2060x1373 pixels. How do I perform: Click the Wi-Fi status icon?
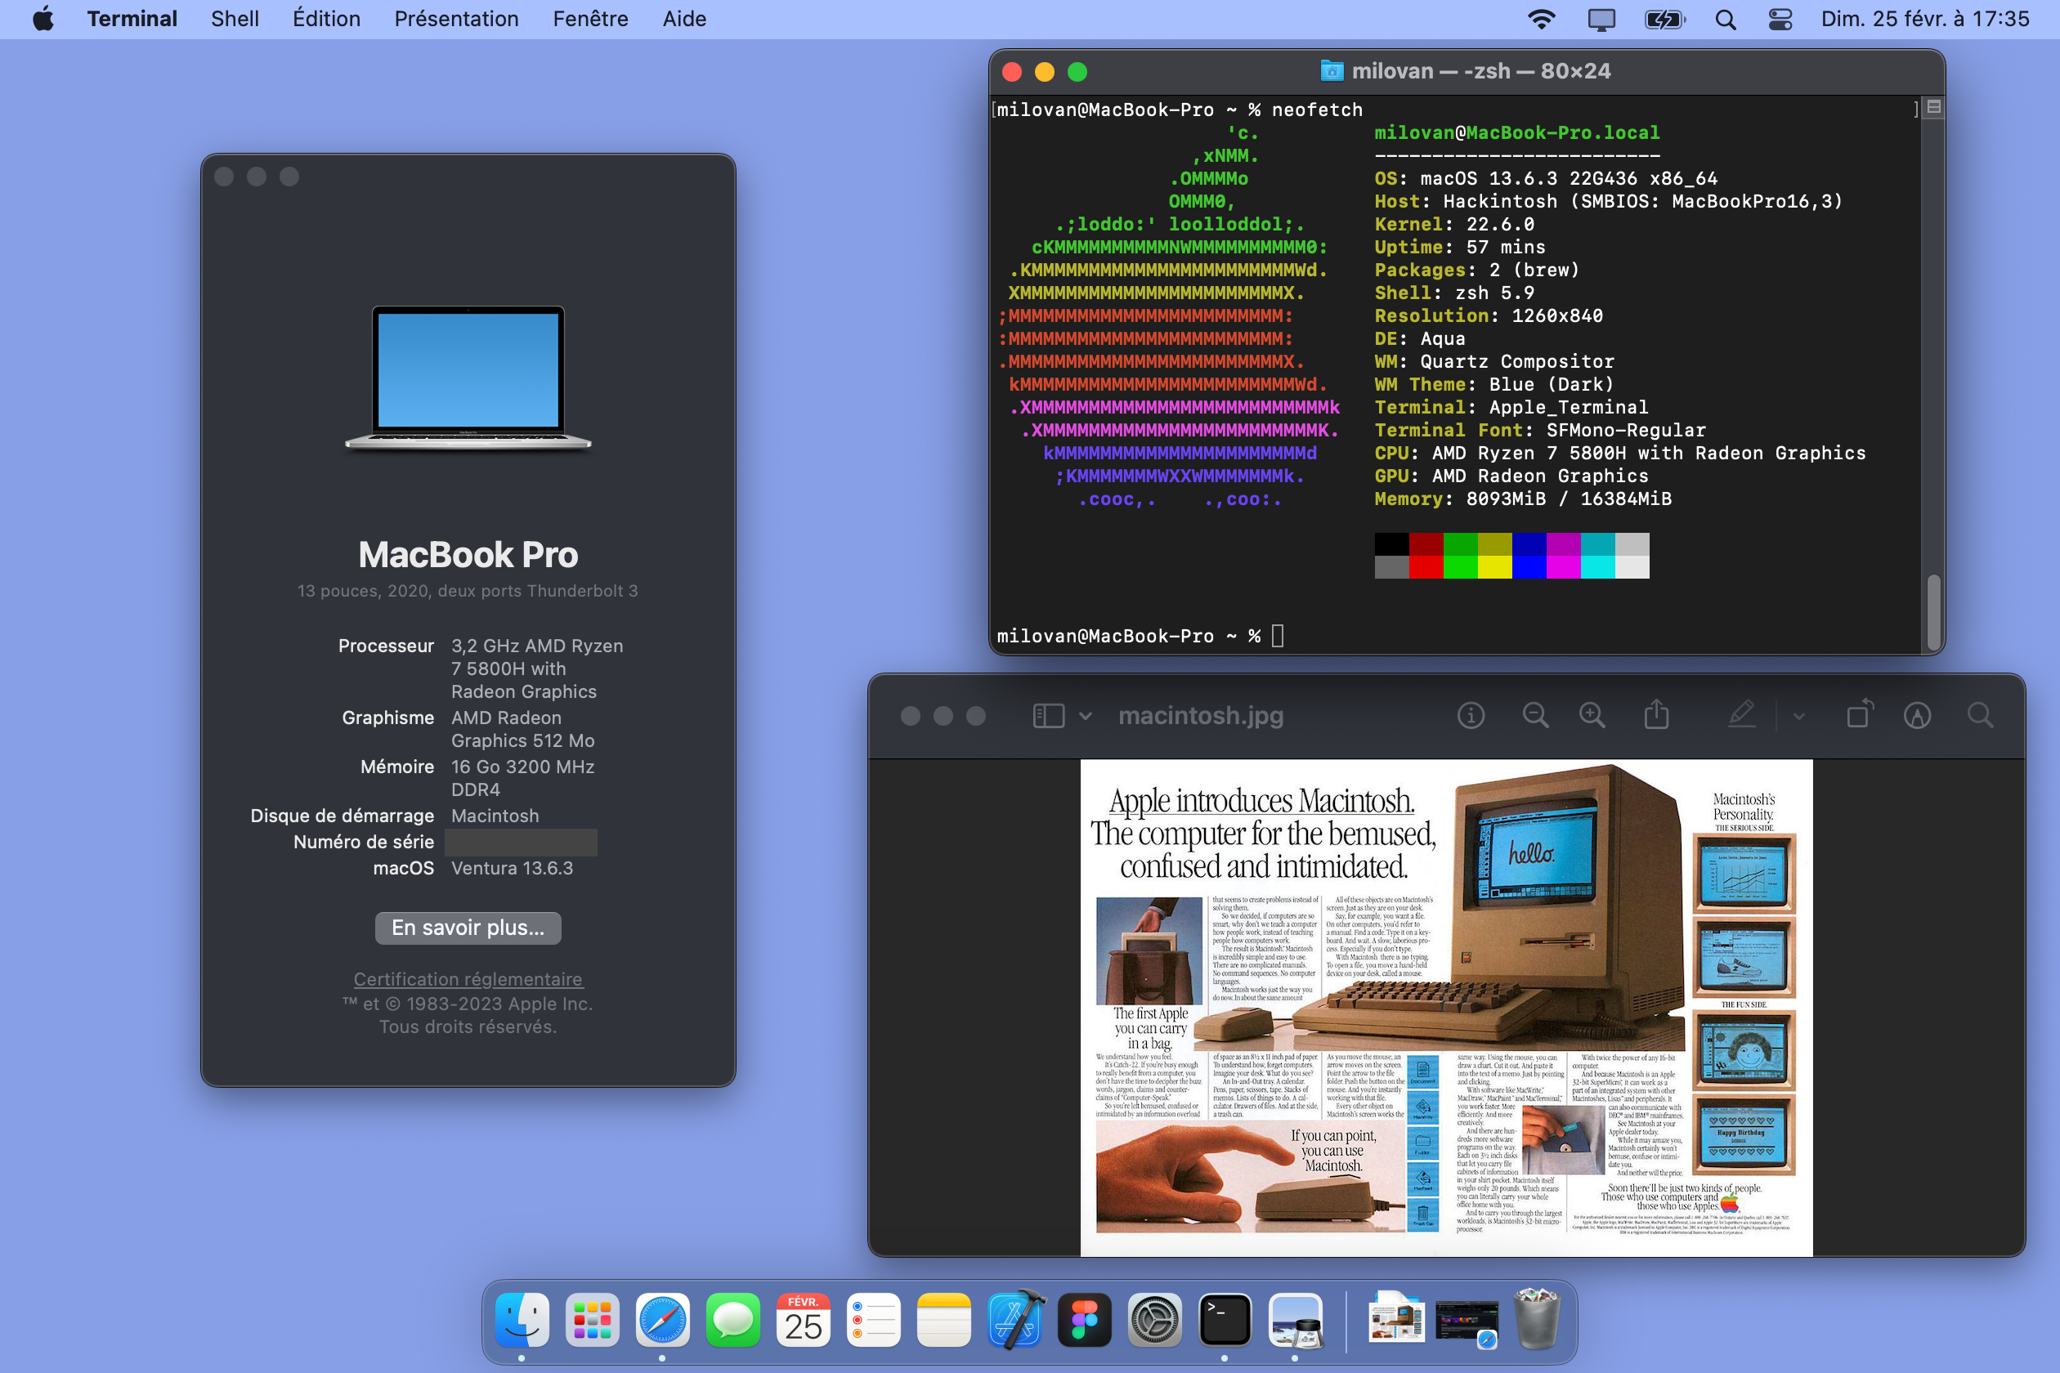coord(1541,20)
